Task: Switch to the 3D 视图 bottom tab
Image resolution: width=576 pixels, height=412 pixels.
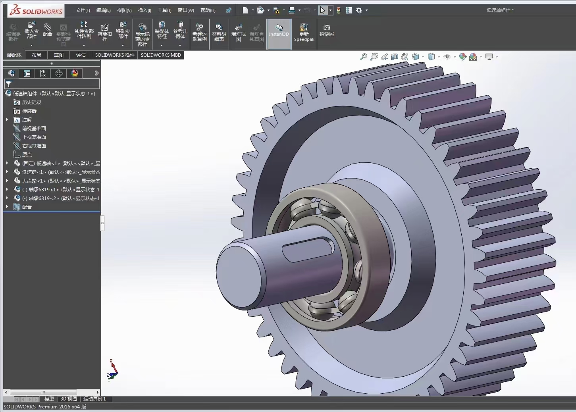Action: point(69,399)
